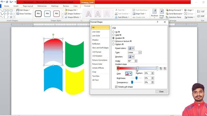The height and width of the screenshot is (116, 207).
Task: Open Shape Effects menu
Action: (x=72, y=17)
